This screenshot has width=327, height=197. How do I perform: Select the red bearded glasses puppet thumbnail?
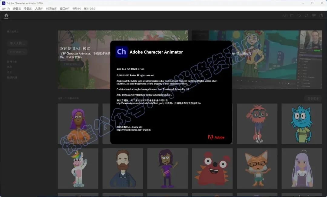(257, 124)
